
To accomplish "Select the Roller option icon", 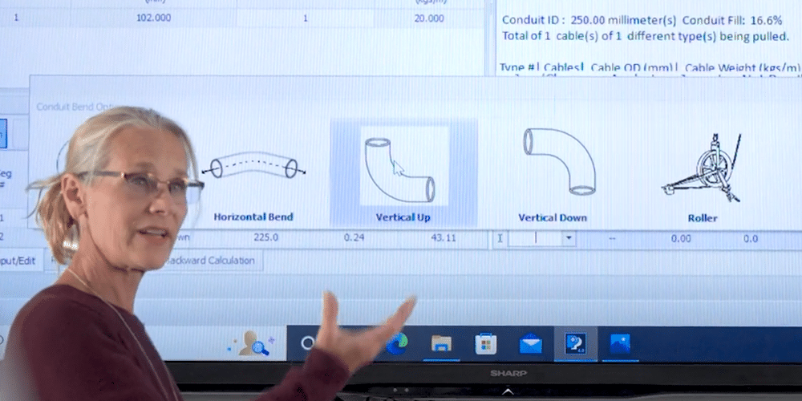I will click(702, 168).
